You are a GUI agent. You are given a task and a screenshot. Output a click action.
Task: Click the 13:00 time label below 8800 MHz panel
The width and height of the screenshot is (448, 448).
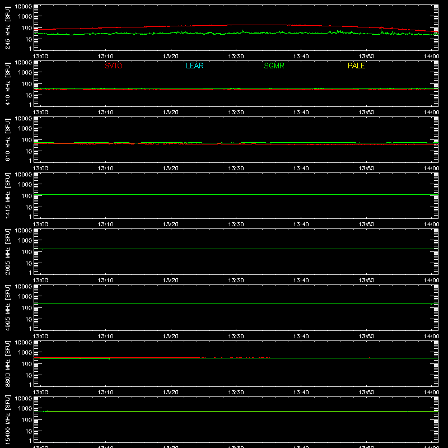pyautogui.click(x=40, y=393)
